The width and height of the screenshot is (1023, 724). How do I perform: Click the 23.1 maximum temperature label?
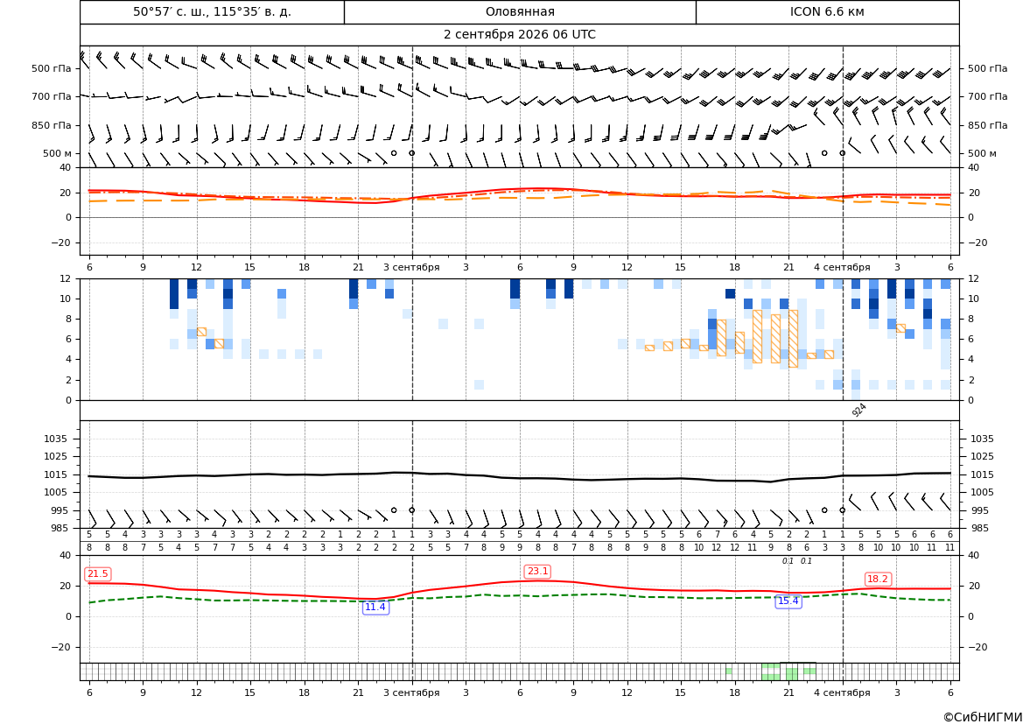click(x=537, y=572)
